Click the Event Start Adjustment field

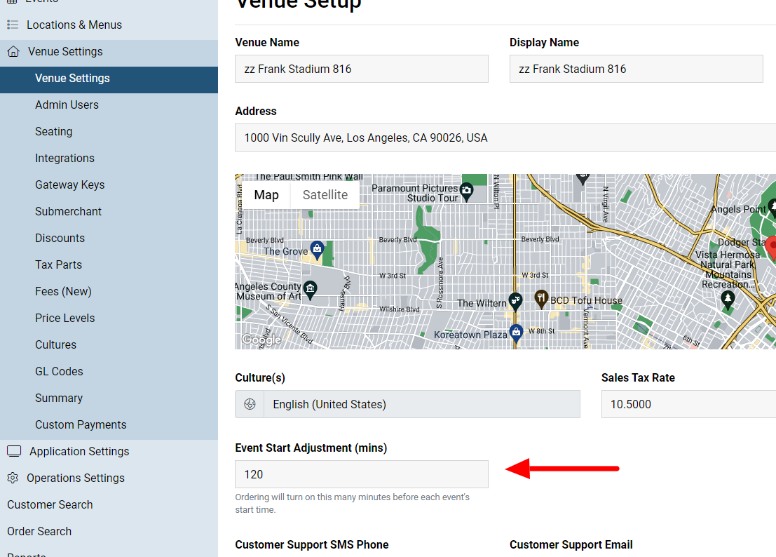tap(361, 474)
